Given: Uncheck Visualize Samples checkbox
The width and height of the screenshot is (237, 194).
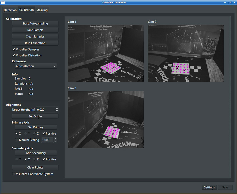Looking at the screenshot, I should [14, 49].
